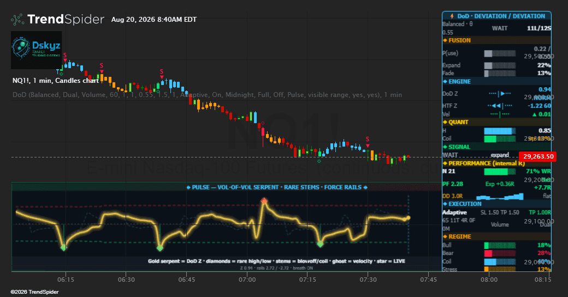Click the ©2026 TrendSpider copyright text
568x297 pixels.
(x=35, y=292)
